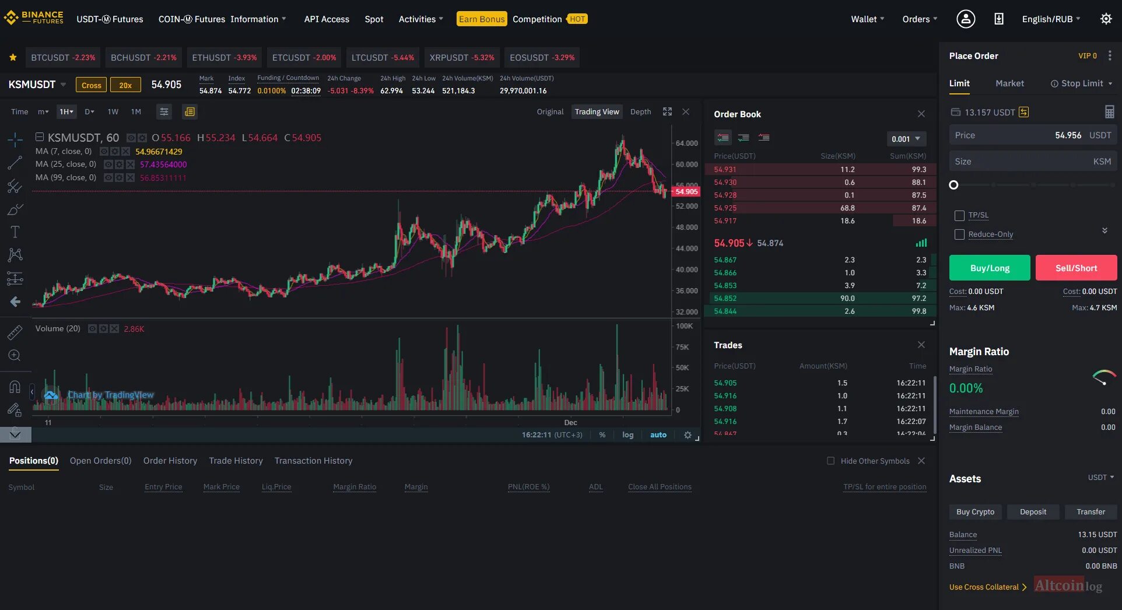This screenshot has width=1122, height=610.
Task: Check Hide Other Symbols
Action: 831,461
